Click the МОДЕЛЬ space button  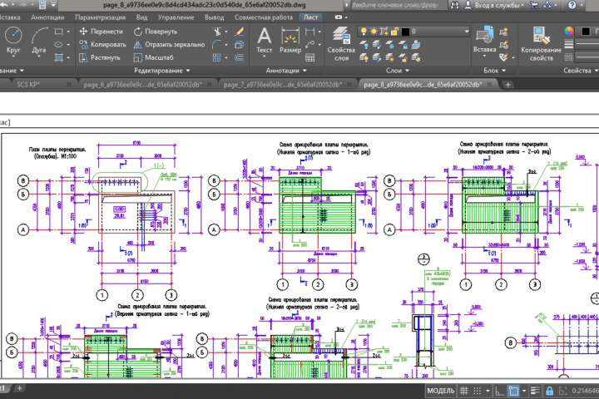[x=439, y=391]
